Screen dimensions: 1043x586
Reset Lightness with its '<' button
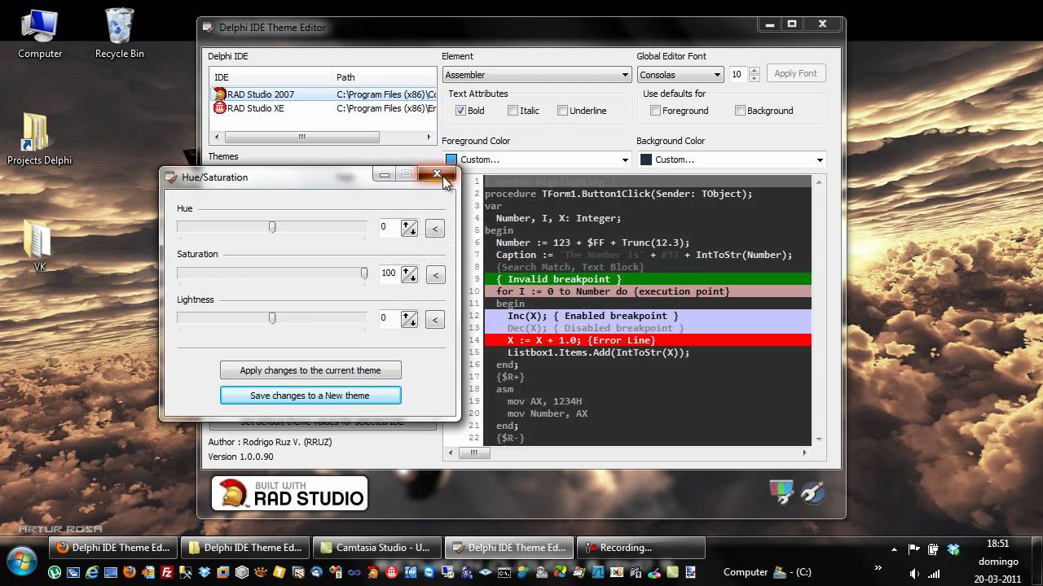pos(435,319)
